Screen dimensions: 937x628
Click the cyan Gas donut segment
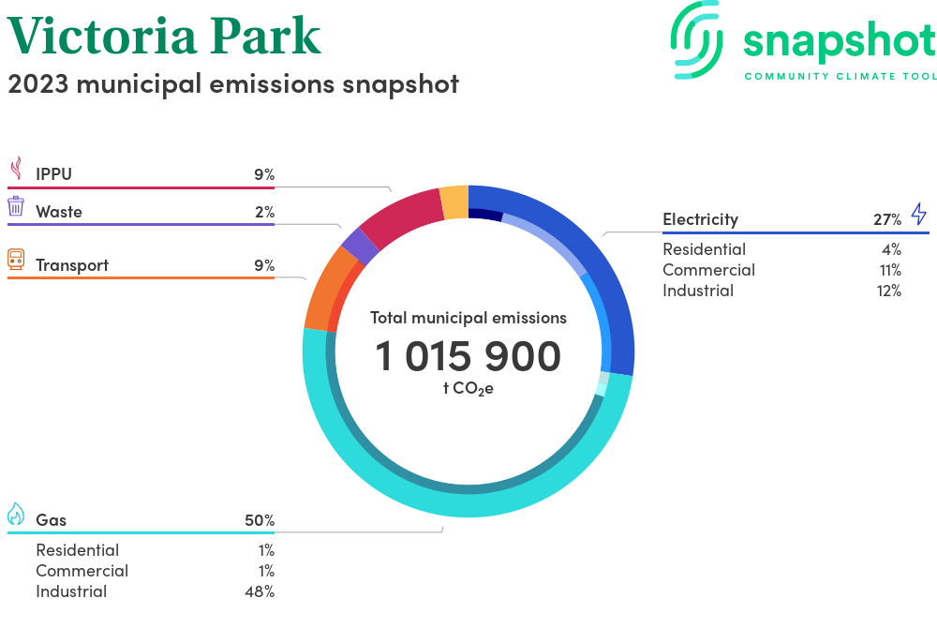click(468, 503)
